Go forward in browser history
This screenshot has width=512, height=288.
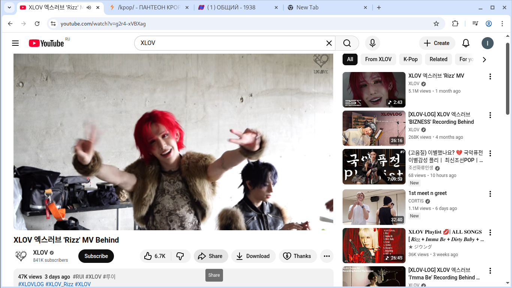pyautogui.click(x=24, y=24)
